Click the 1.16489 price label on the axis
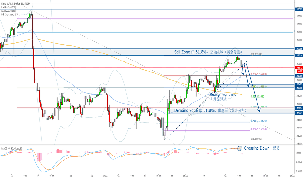This screenshot has width=303, height=178. point(298,84)
